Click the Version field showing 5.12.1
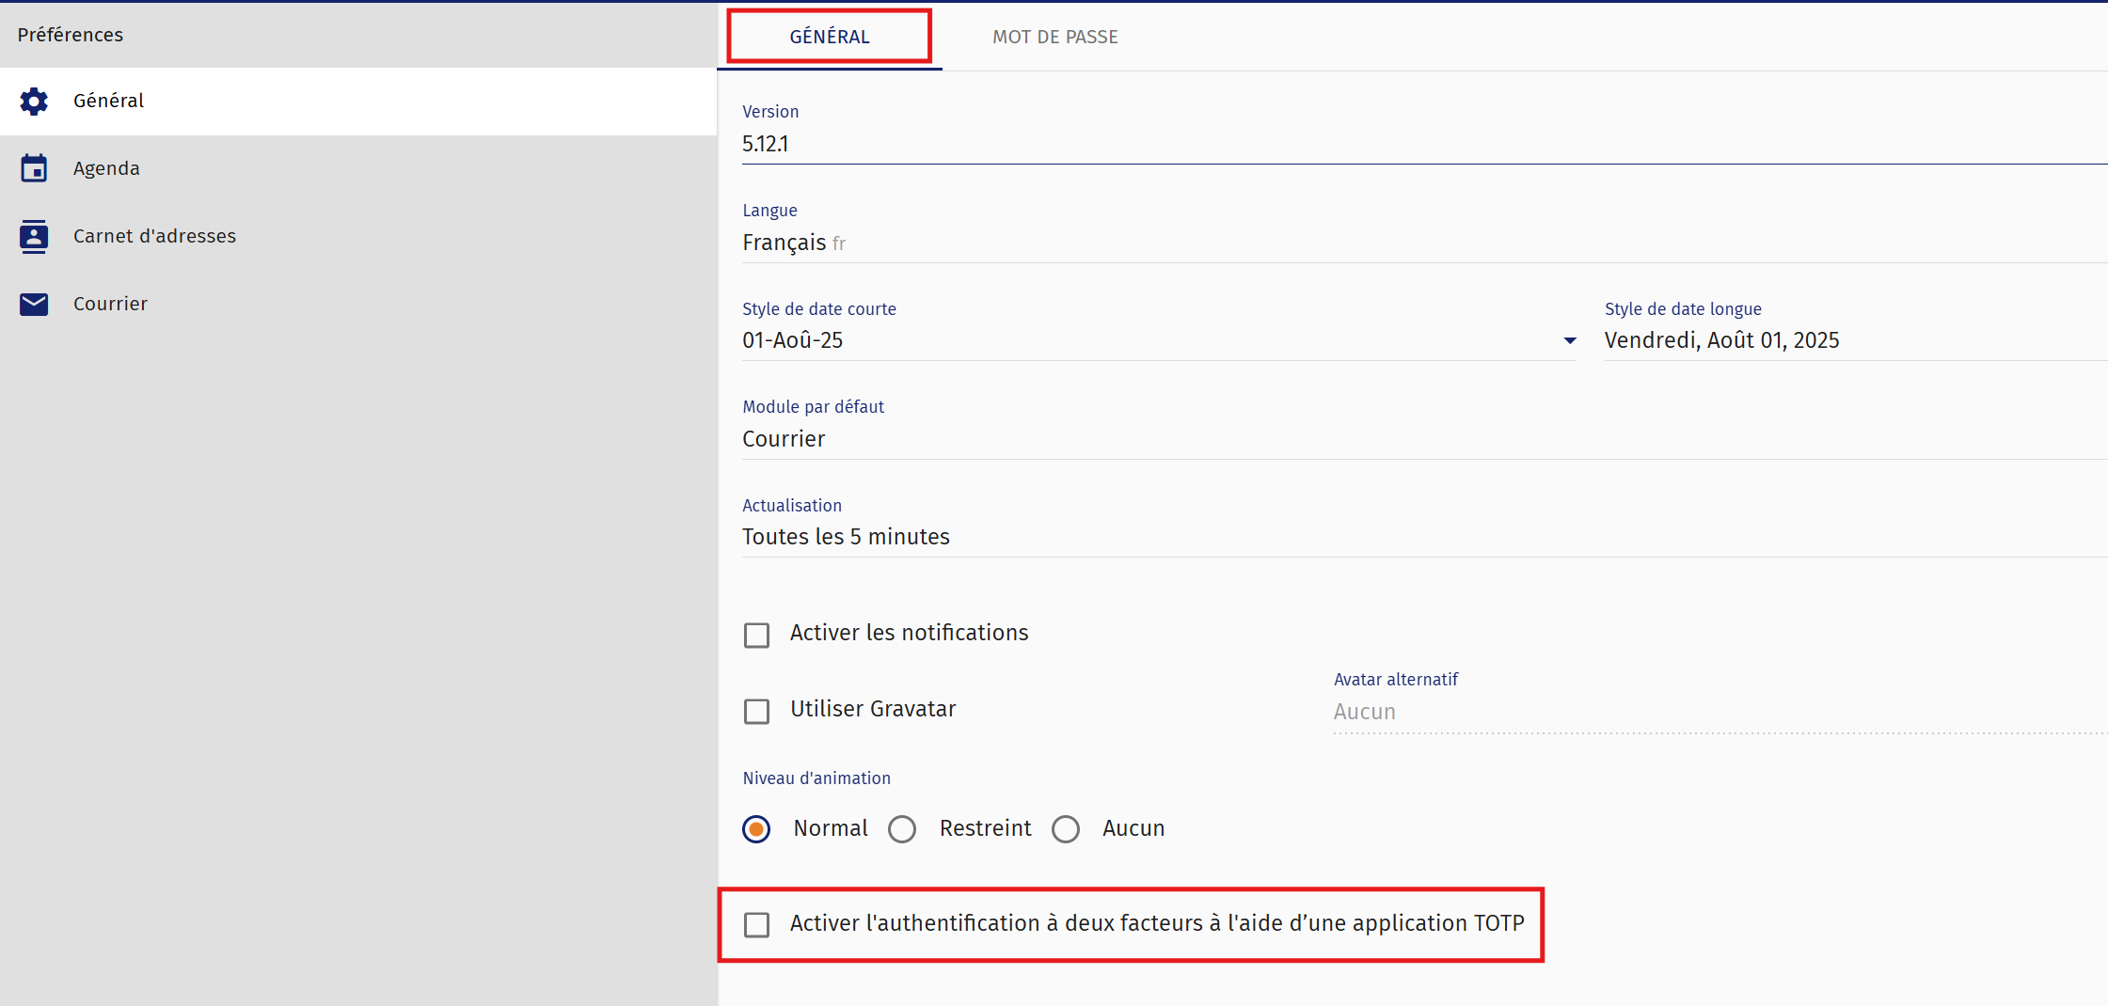Screen dimensions: 2108x1006 (x=1411, y=144)
